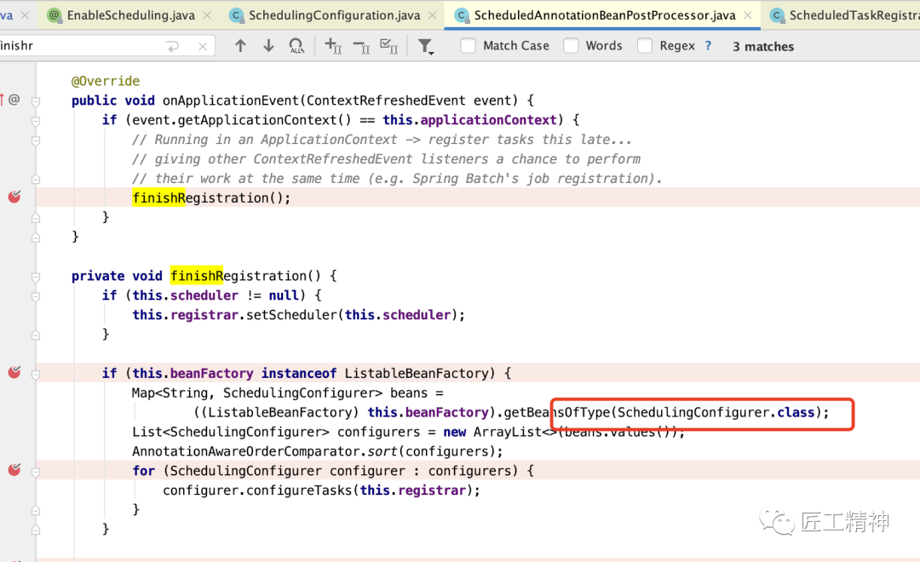The width and height of the screenshot is (920, 562).
Task: Click the finishRegistration method declaration name
Action: 245,276
